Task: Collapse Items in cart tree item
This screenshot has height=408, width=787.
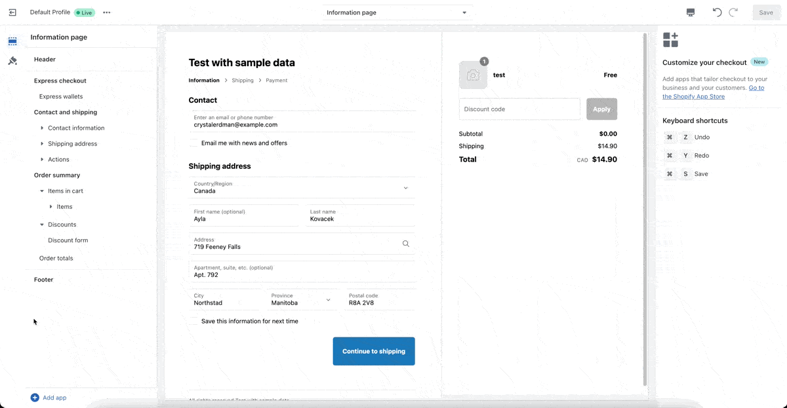Action: pos(43,191)
